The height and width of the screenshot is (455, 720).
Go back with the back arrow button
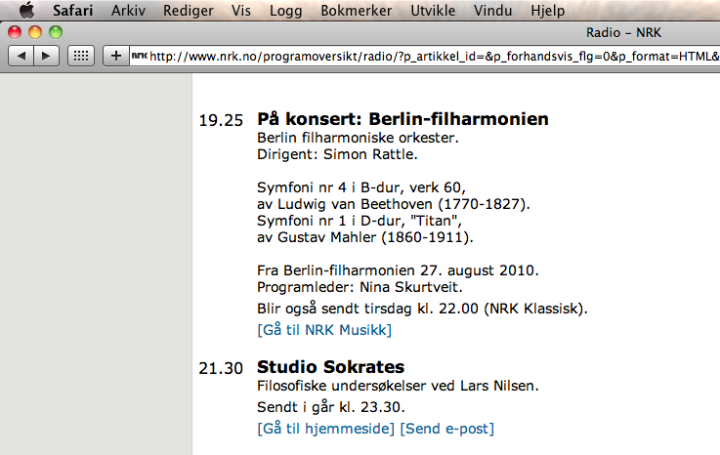(x=21, y=56)
